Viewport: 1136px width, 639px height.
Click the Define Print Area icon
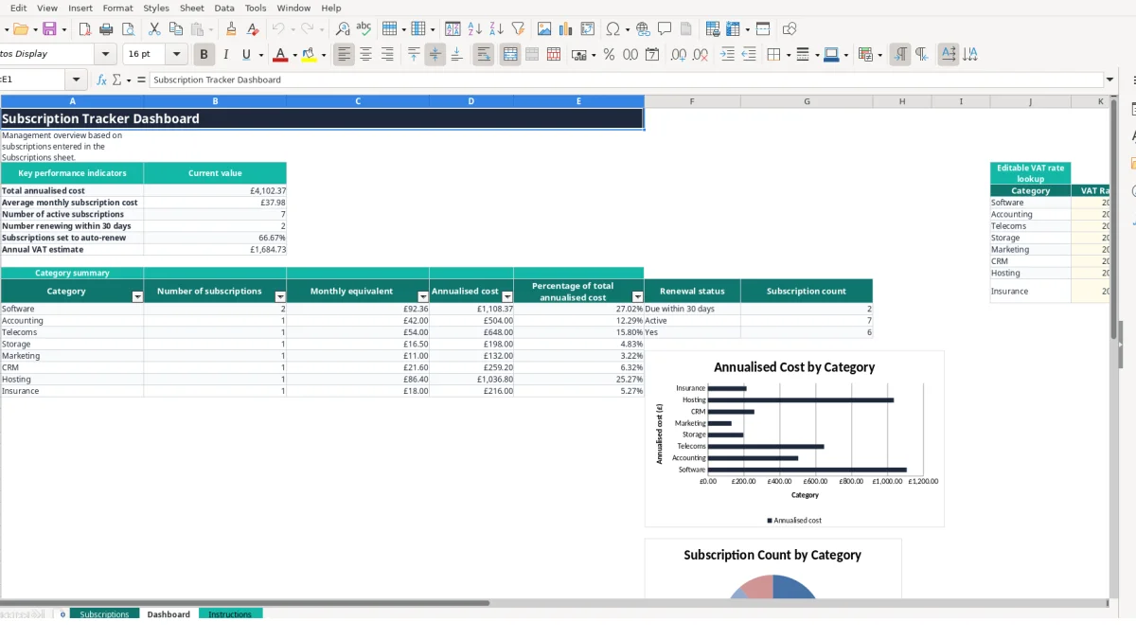[713, 29]
